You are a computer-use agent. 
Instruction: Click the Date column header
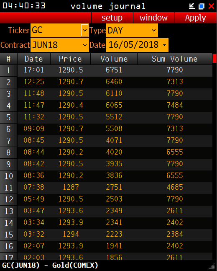(x=34, y=59)
